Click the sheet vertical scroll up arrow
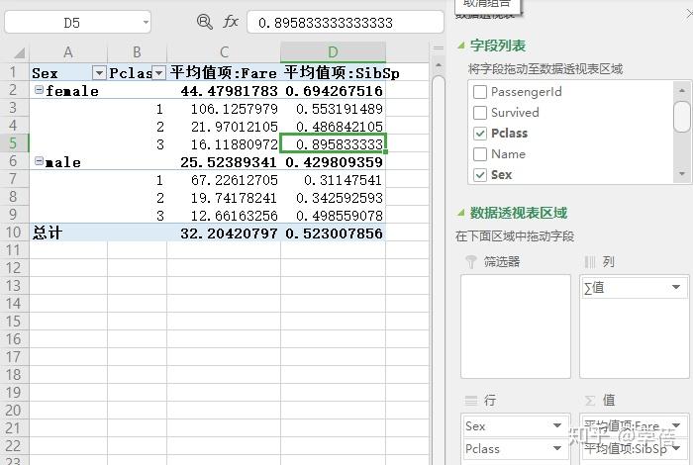The height and width of the screenshot is (465, 693). click(x=438, y=65)
